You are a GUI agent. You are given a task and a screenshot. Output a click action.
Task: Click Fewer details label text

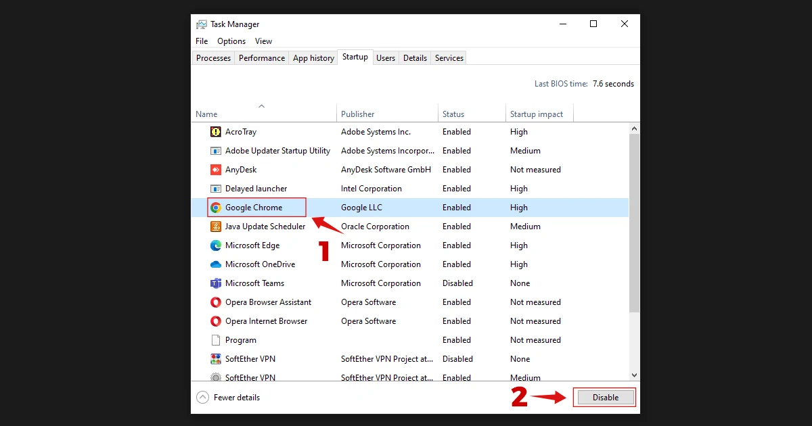click(x=237, y=398)
